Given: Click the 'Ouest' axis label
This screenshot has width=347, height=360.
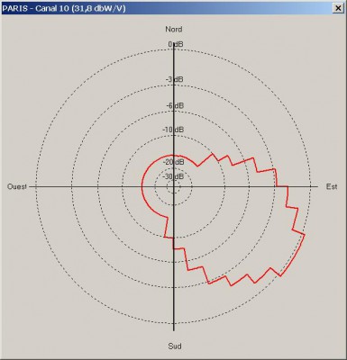Looking at the screenshot, I should coord(17,186).
